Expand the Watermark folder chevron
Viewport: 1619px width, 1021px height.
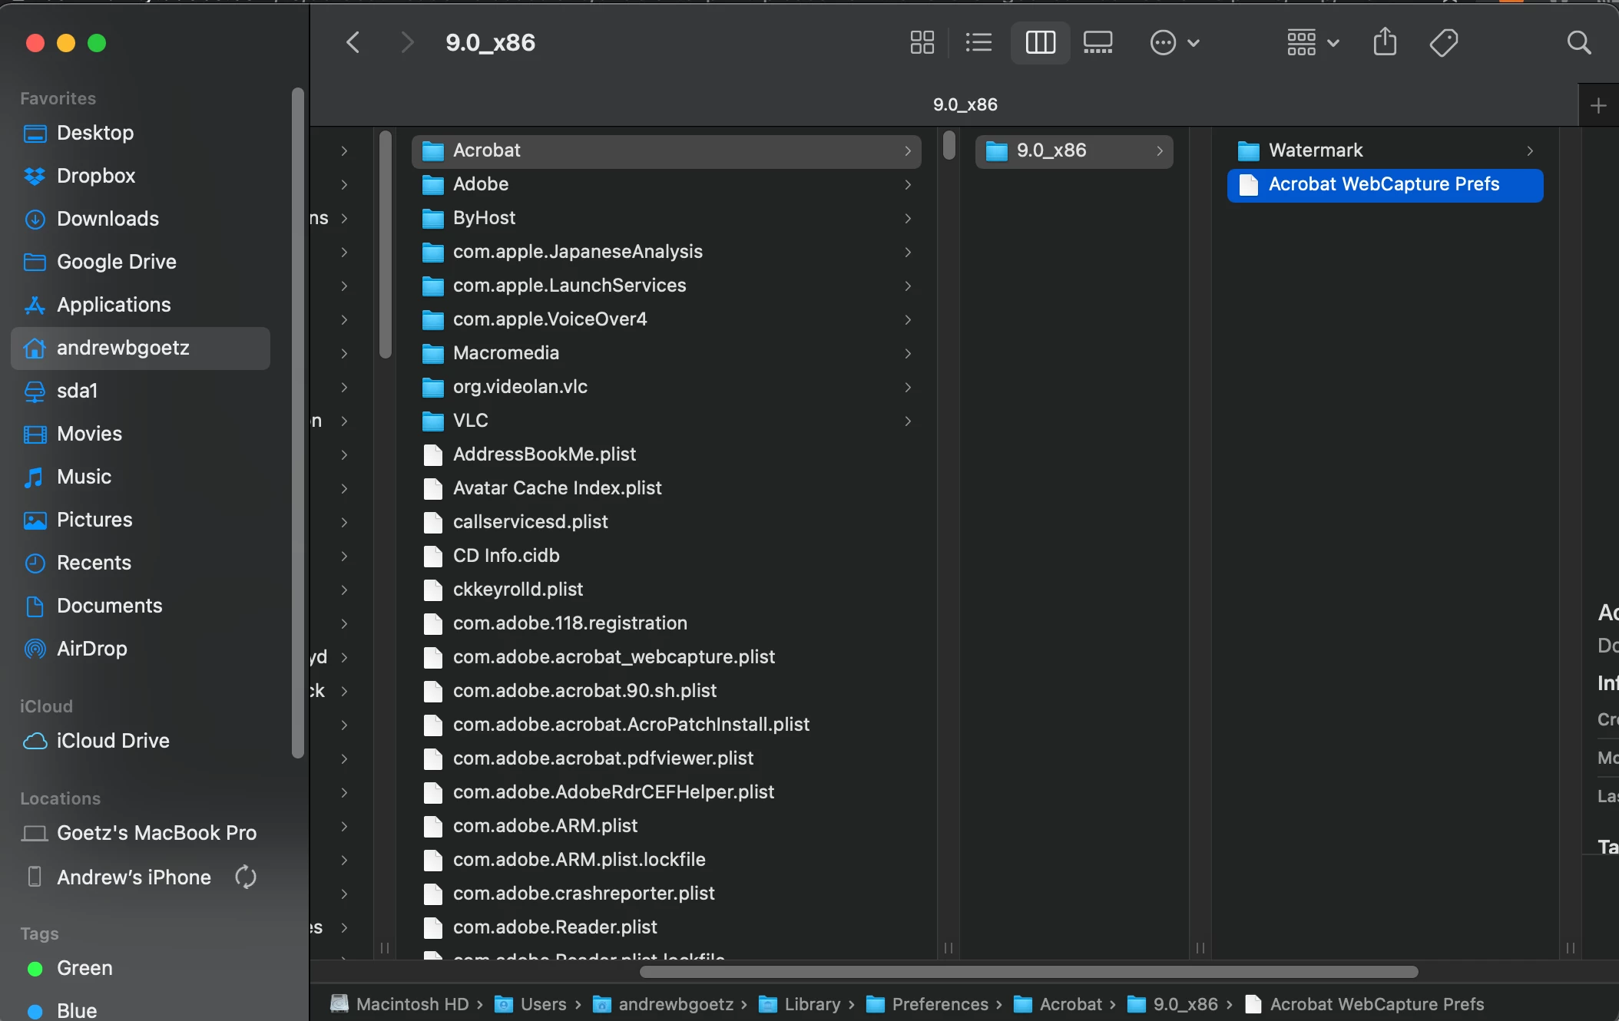coord(1529,150)
